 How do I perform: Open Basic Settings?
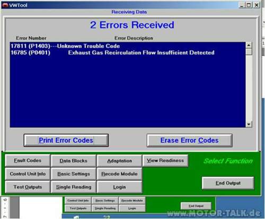click(x=74, y=174)
